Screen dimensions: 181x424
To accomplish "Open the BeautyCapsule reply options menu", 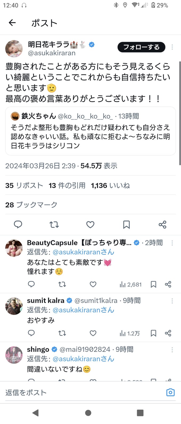I will [172, 243].
